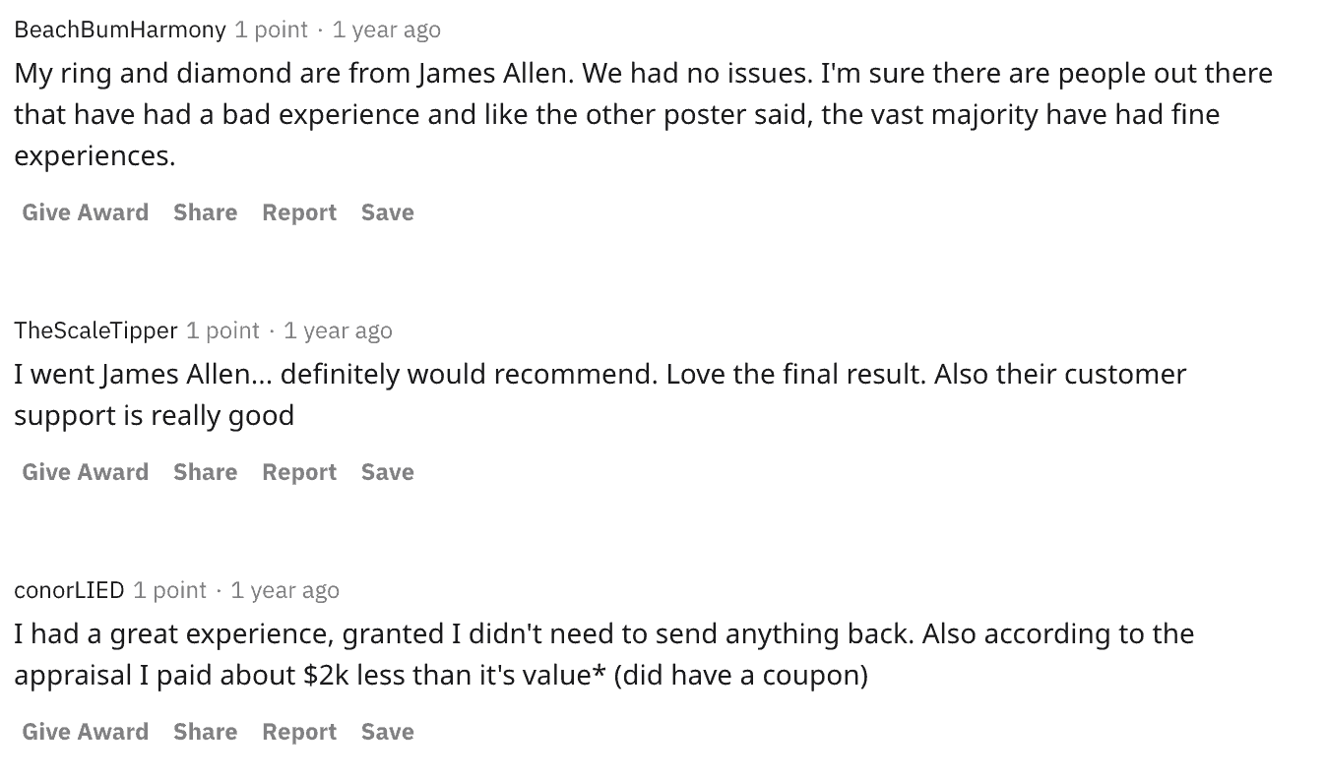Report TheScaleTipper's comment
The image size is (1325, 779).
(x=298, y=472)
